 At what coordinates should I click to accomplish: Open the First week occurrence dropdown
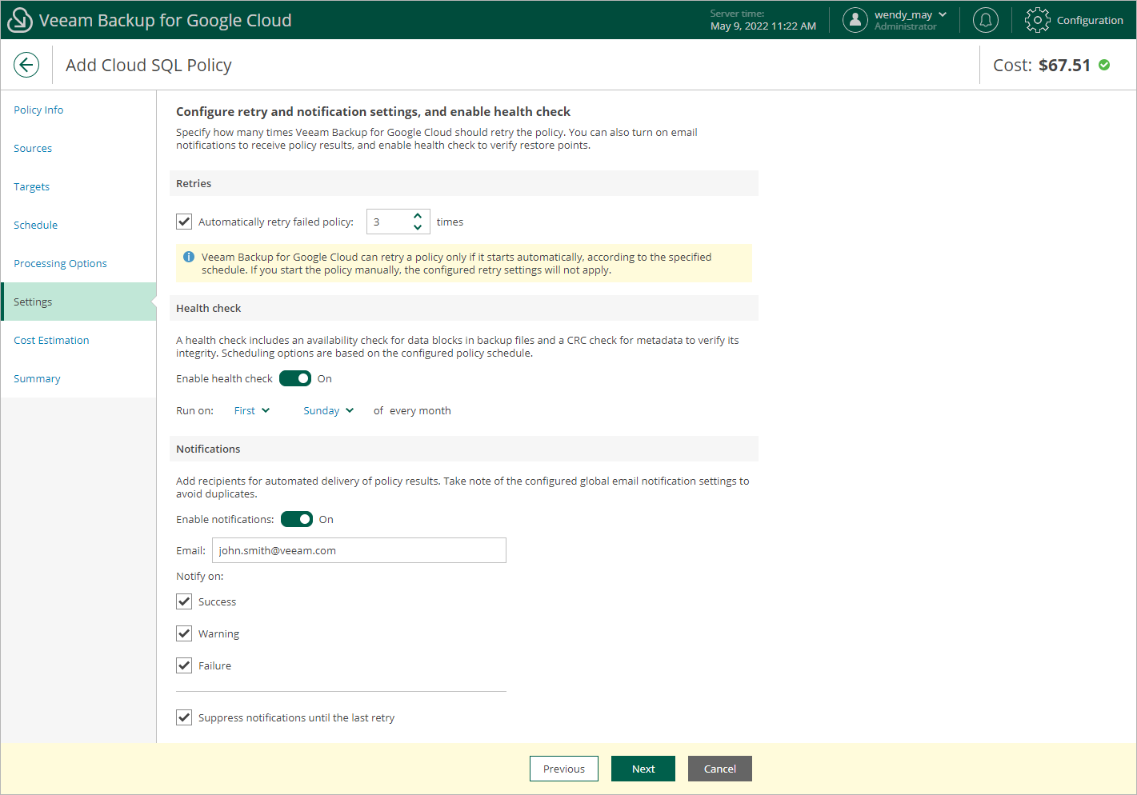click(x=252, y=410)
